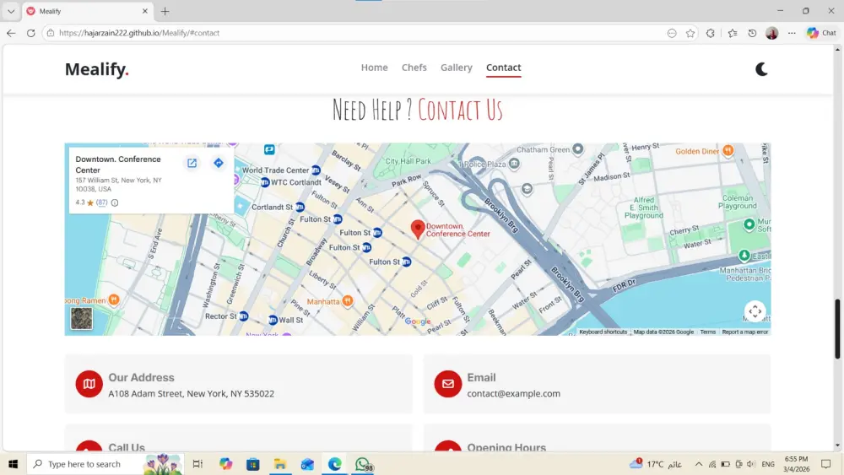844x475 pixels.
Task: Click the taskbar search box
Action: pos(105,464)
